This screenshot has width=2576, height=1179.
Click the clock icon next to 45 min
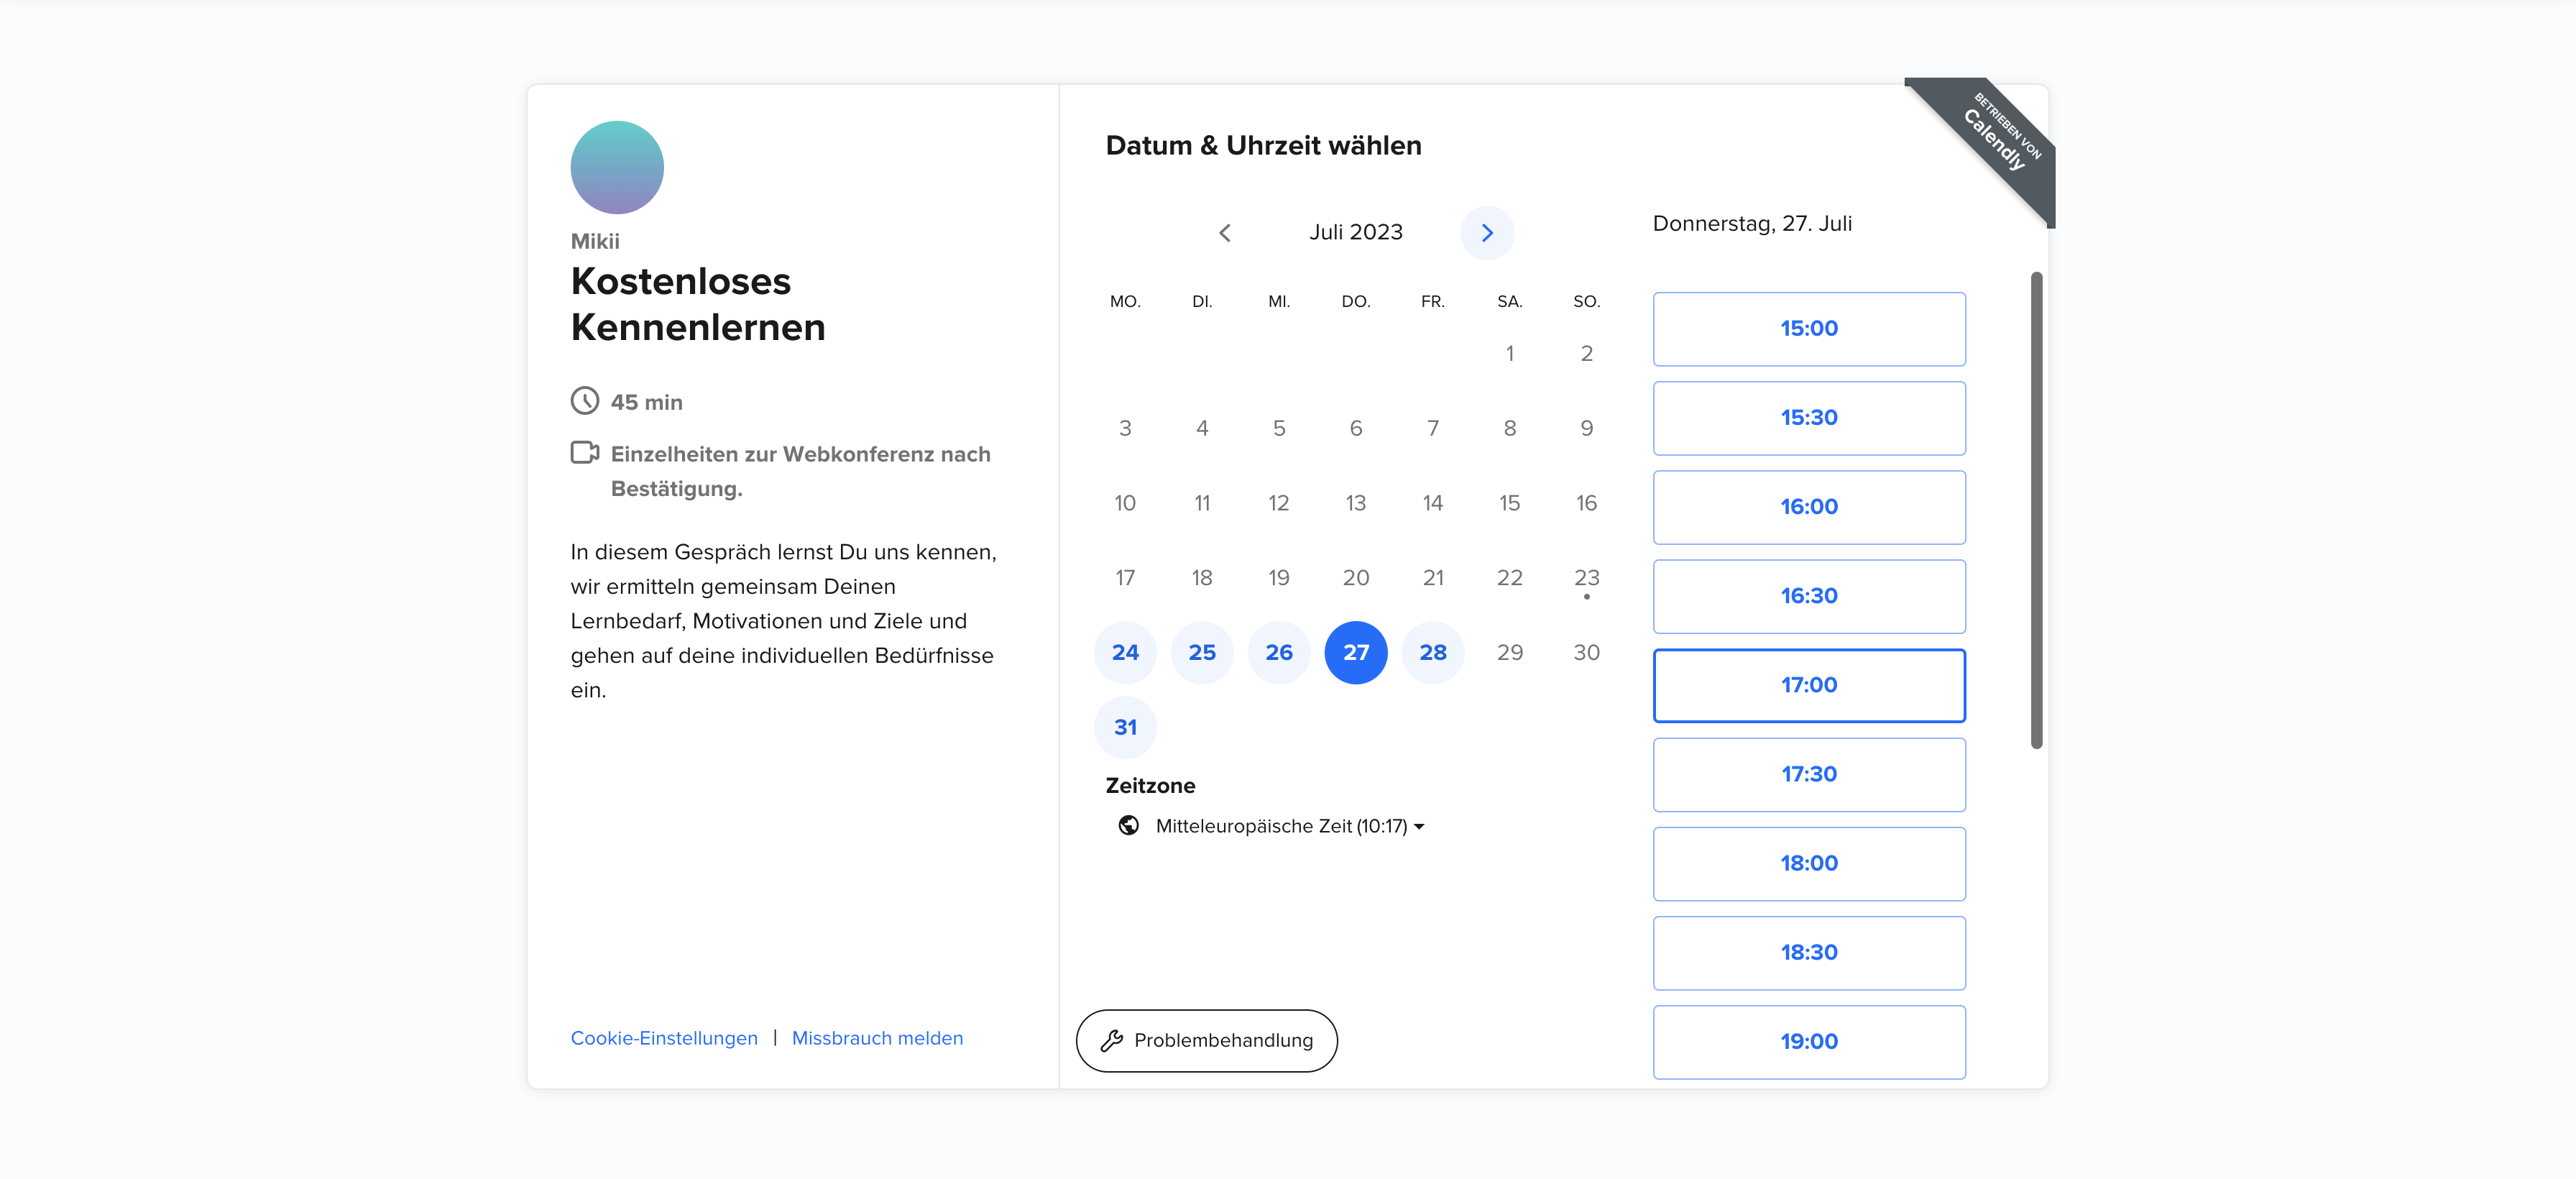tap(585, 401)
